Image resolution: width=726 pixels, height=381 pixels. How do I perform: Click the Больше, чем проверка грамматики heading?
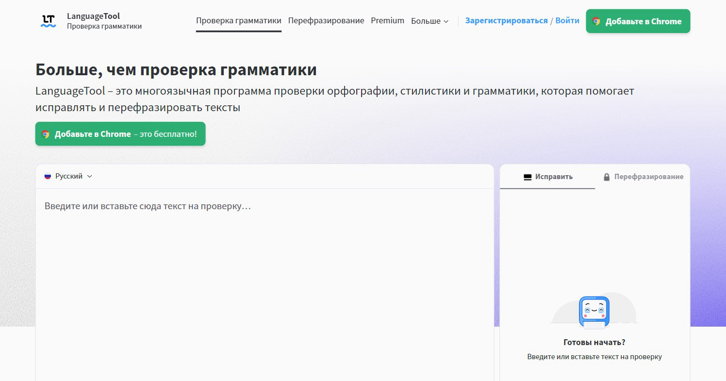[176, 69]
